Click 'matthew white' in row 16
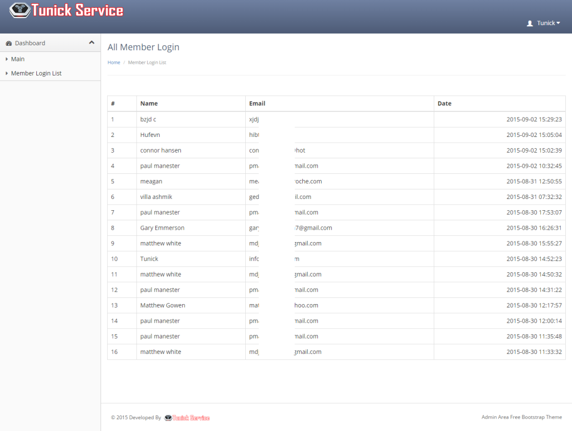The height and width of the screenshot is (431, 572). point(160,352)
